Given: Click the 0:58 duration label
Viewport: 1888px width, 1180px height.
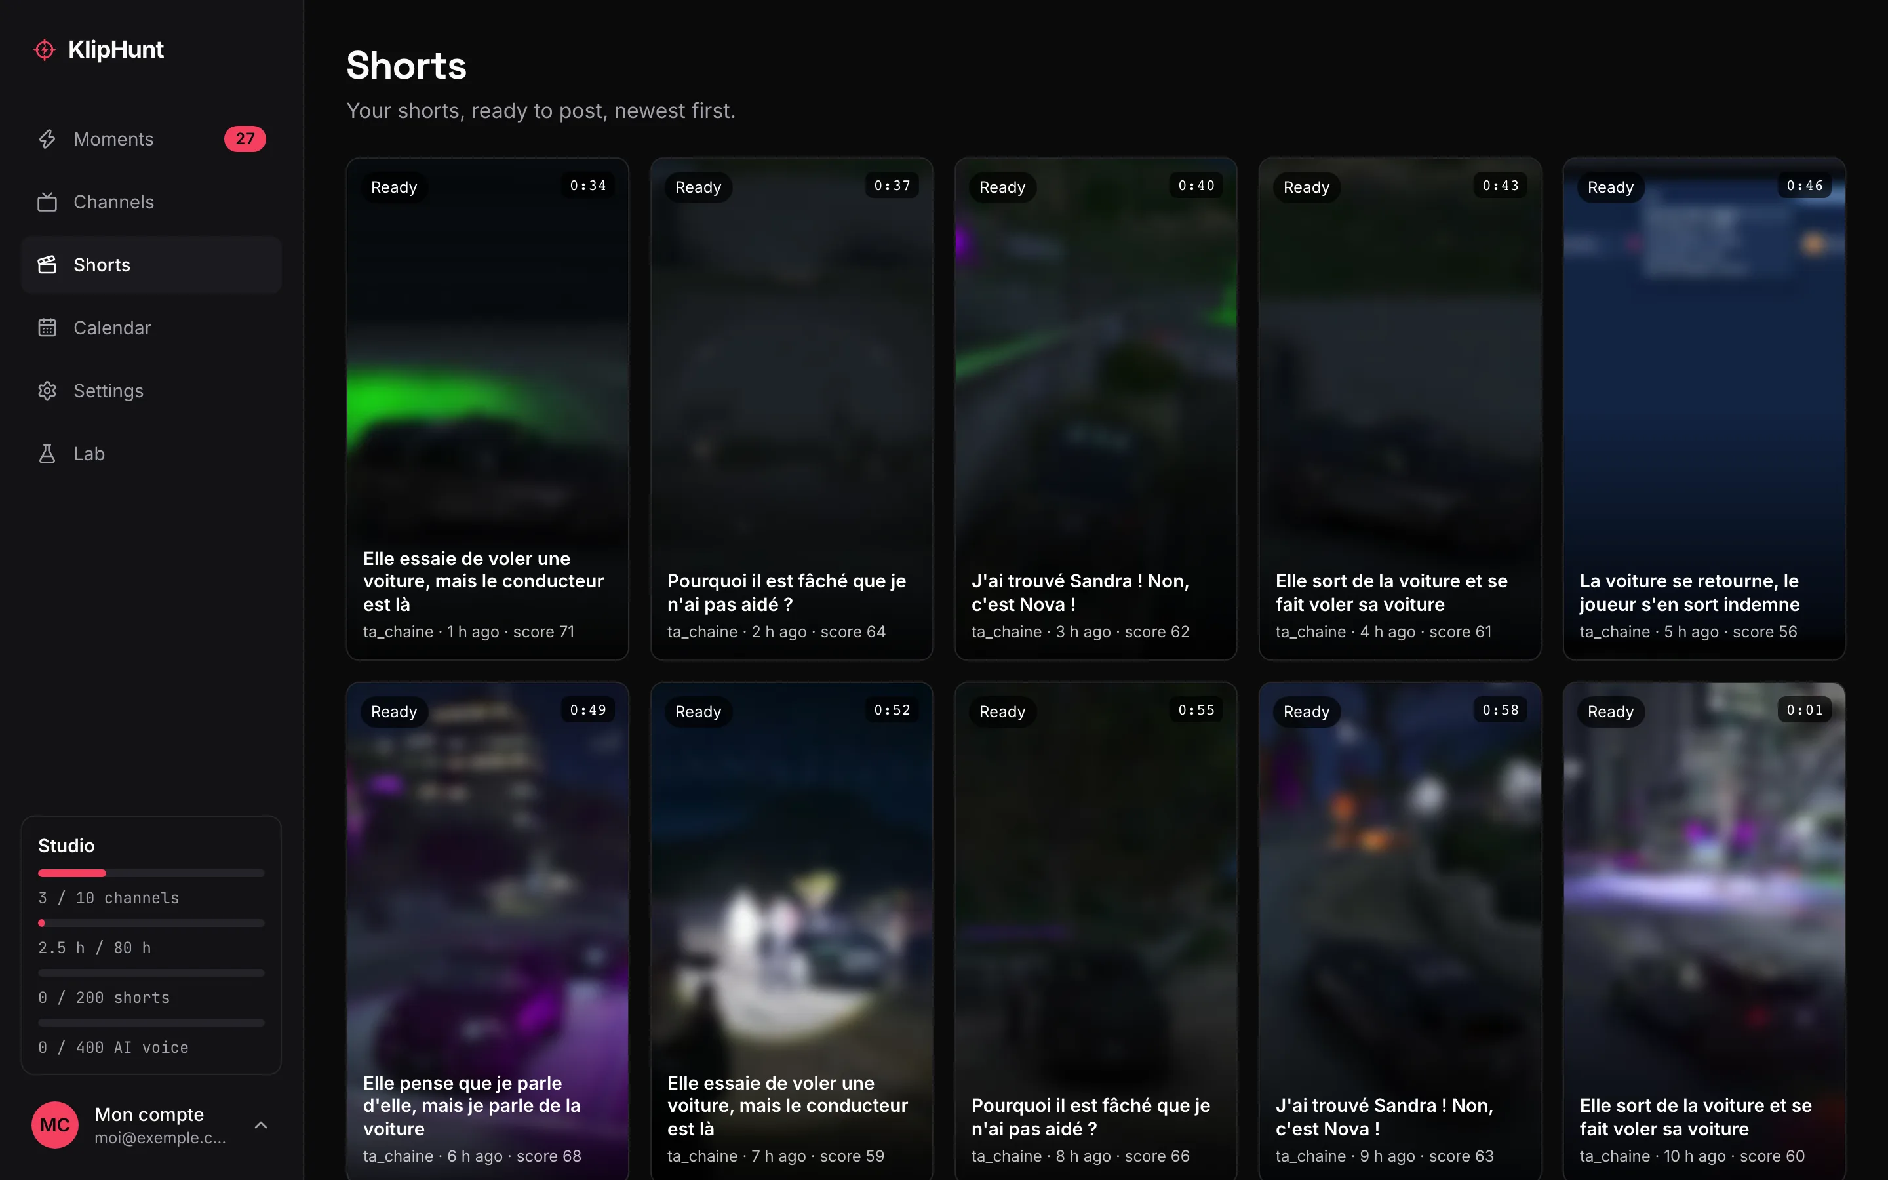Looking at the screenshot, I should point(1501,710).
